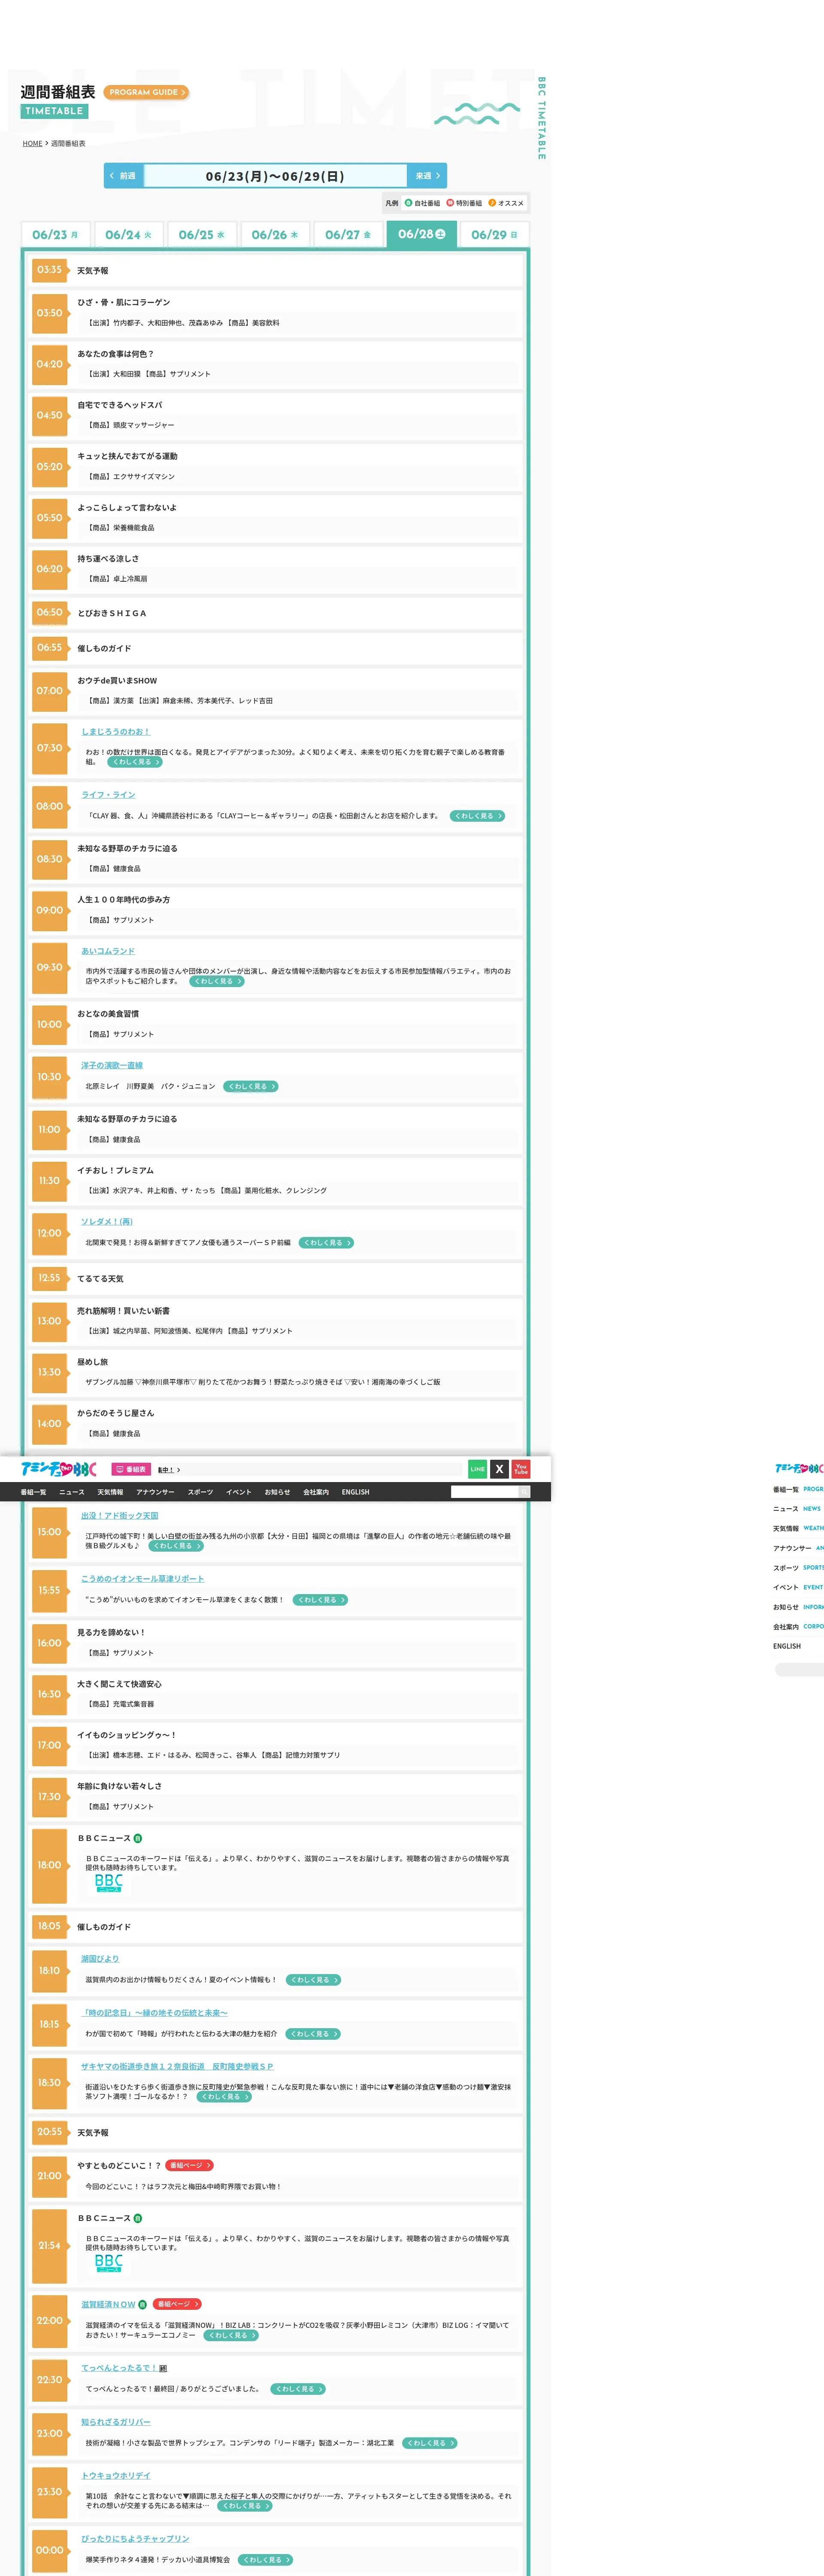Click くわしく見る for しまじろうのわお！

135,762
